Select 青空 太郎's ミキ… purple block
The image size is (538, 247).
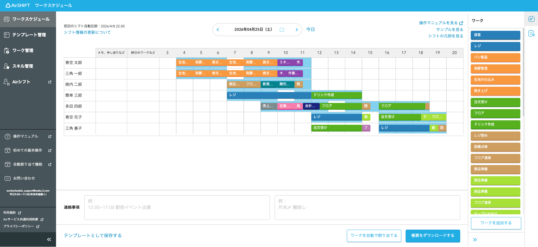pos(286,62)
